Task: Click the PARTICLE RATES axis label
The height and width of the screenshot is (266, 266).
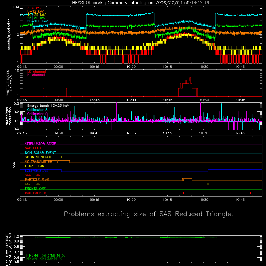Action: click(x=9, y=83)
